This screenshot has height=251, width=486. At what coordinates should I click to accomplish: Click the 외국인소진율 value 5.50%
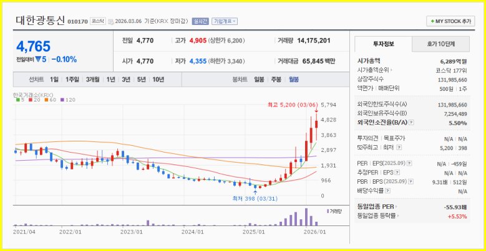tap(458, 123)
